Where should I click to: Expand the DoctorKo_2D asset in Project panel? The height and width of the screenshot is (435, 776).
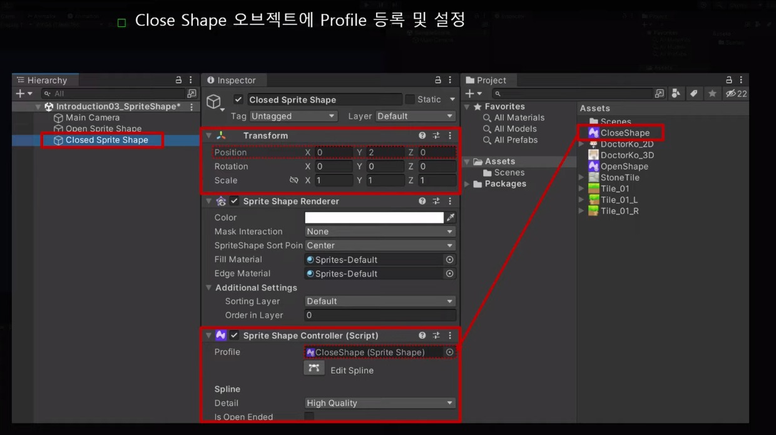pyautogui.click(x=581, y=143)
